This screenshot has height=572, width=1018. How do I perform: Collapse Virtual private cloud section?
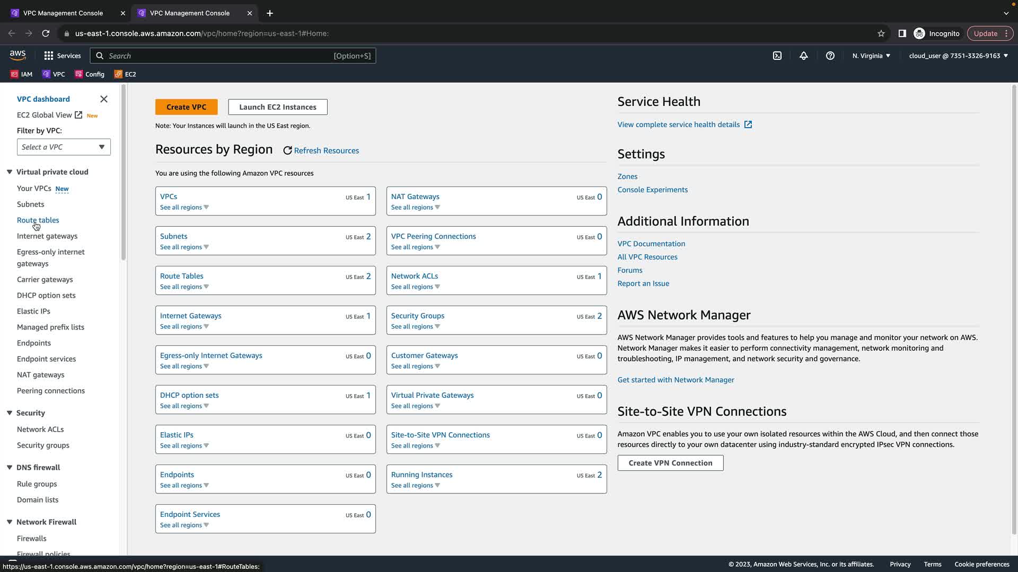tap(10, 172)
